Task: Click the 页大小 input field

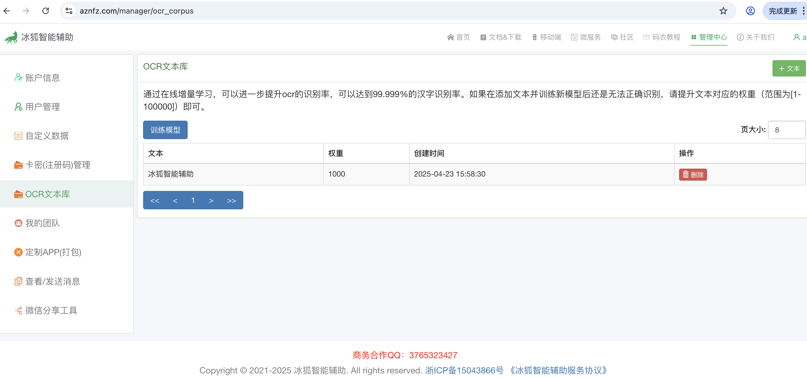Action: tap(786, 130)
